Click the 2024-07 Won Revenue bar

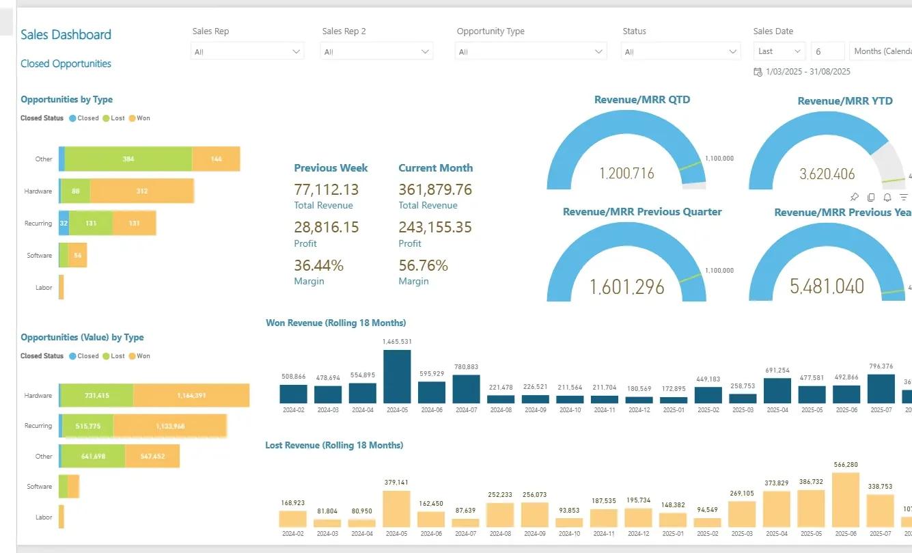(467, 389)
